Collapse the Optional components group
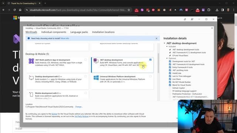 pos(167,58)
